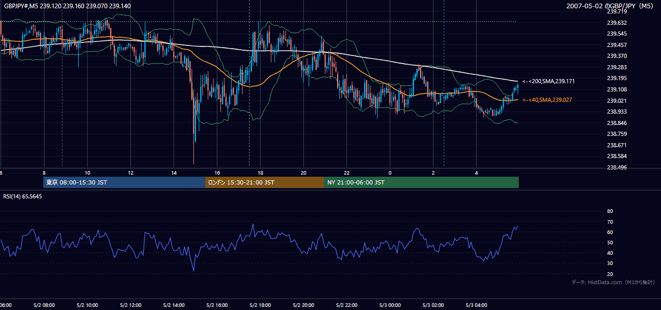Click hour 14 on the price chart axis
661x310 pixels.
(174, 173)
